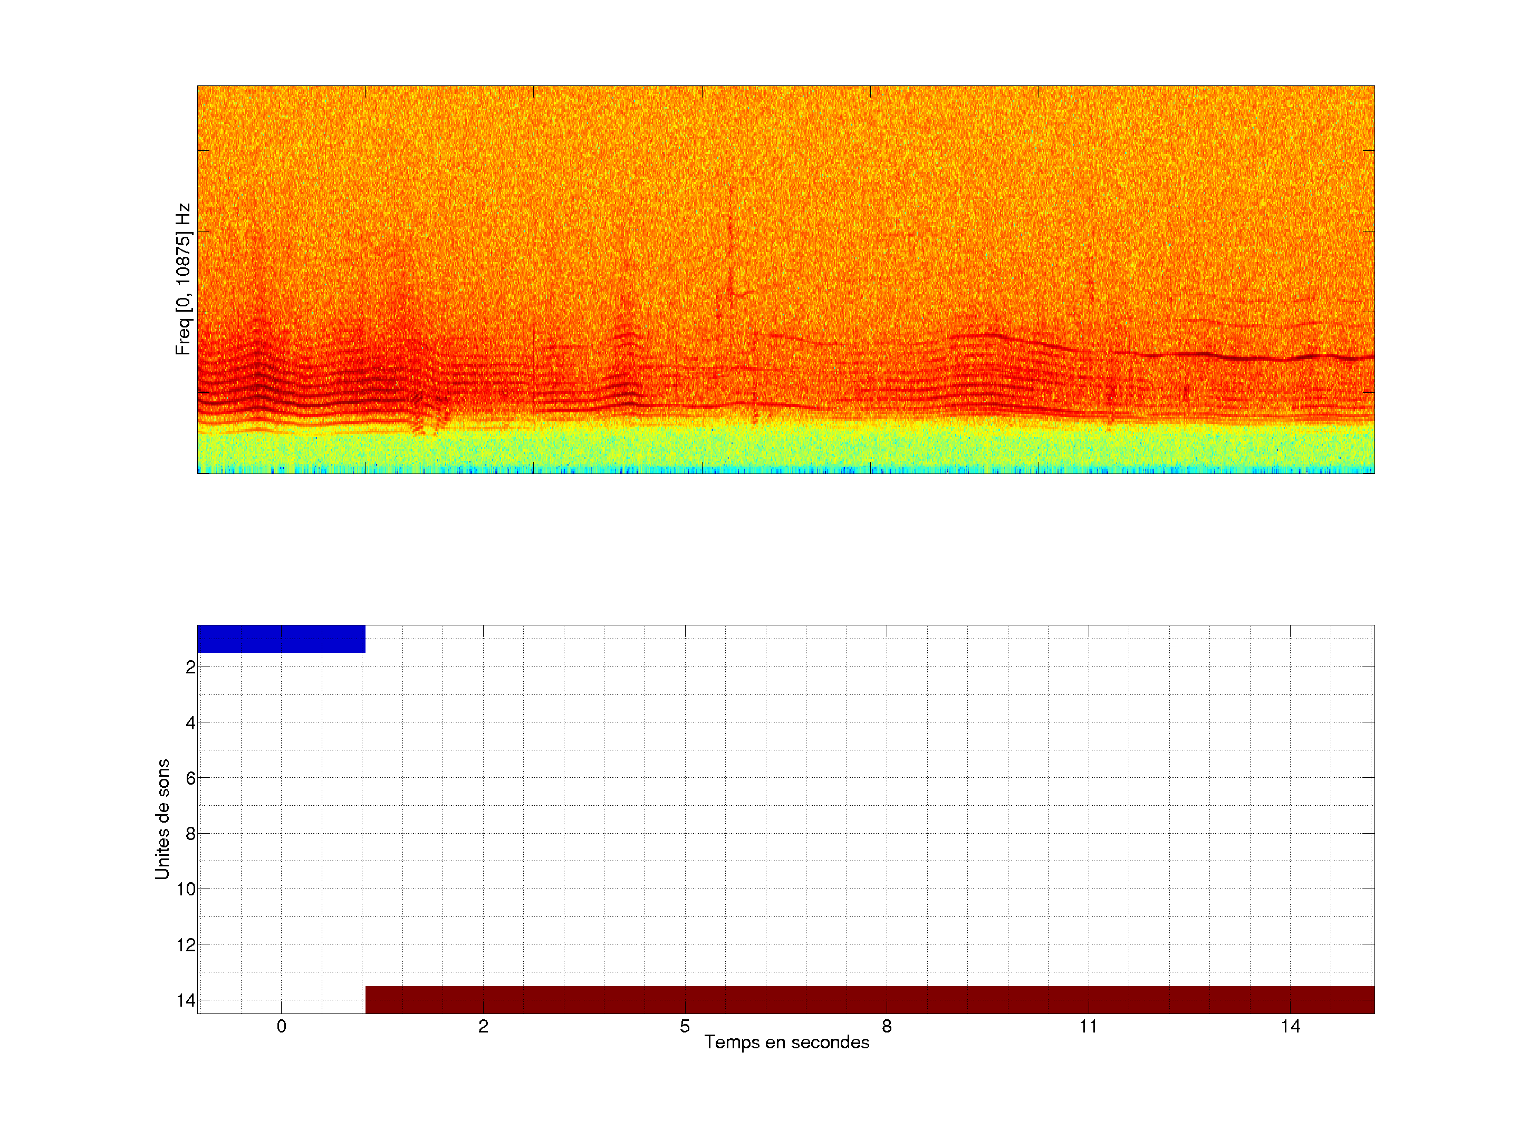1519x1139 pixels.
Task: Click x-axis tick label 8
Action: click(x=887, y=1026)
